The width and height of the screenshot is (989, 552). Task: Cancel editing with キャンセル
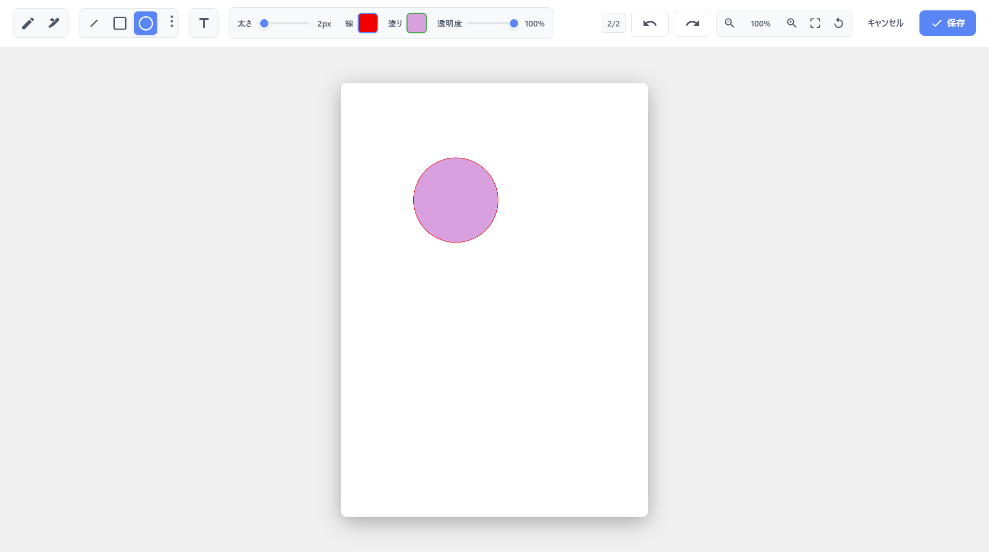(884, 23)
